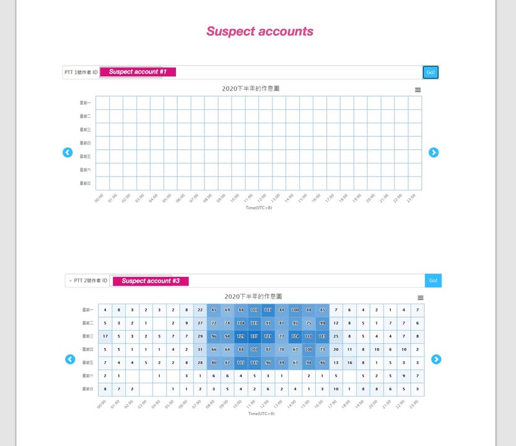Click the right arrow beside the upper chart
The image size is (516, 446).
tap(434, 152)
